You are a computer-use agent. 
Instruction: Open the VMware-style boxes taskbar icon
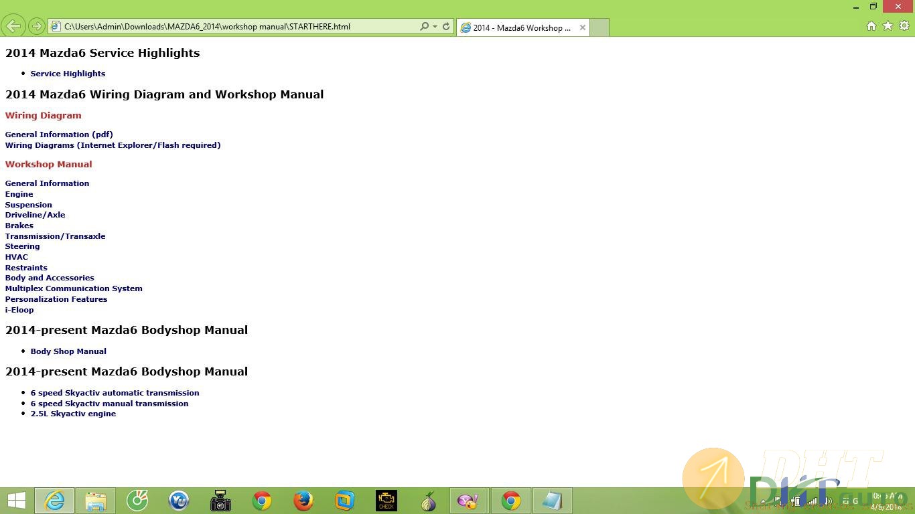click(x=345, y=501)
